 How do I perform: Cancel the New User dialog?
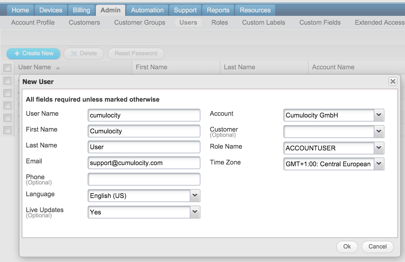point(377,247)
